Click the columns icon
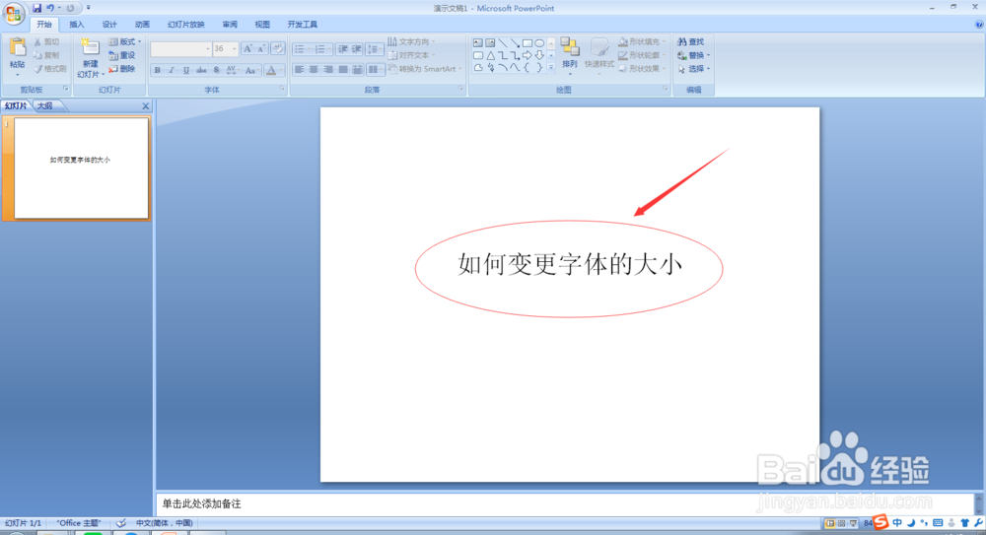This screenshot has width=986, height=535. tap(374, 69)
